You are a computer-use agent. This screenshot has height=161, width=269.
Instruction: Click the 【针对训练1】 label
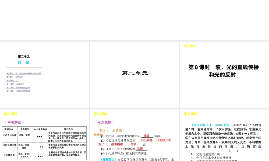coord(201,125)
